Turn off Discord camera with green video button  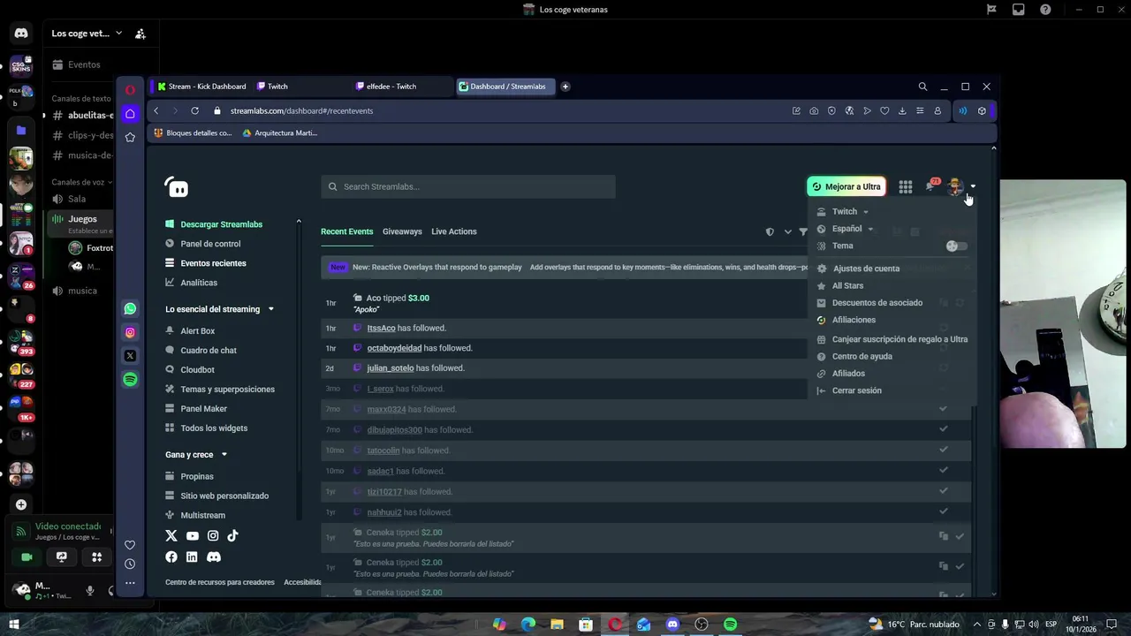tap(27, 557)
